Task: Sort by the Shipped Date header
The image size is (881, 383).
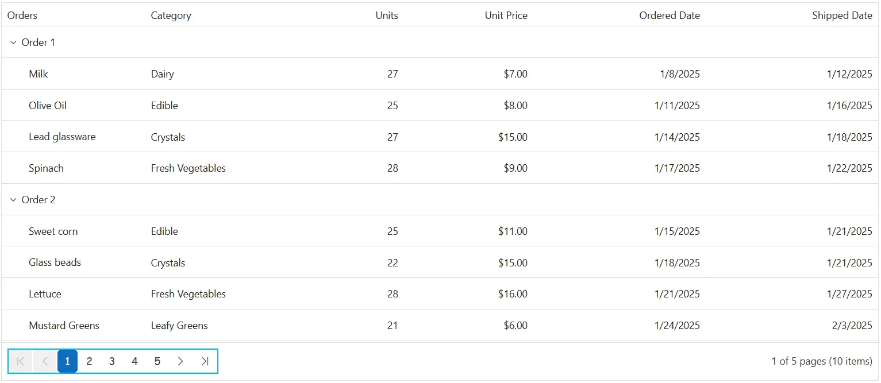Action: tap(842, 16)
